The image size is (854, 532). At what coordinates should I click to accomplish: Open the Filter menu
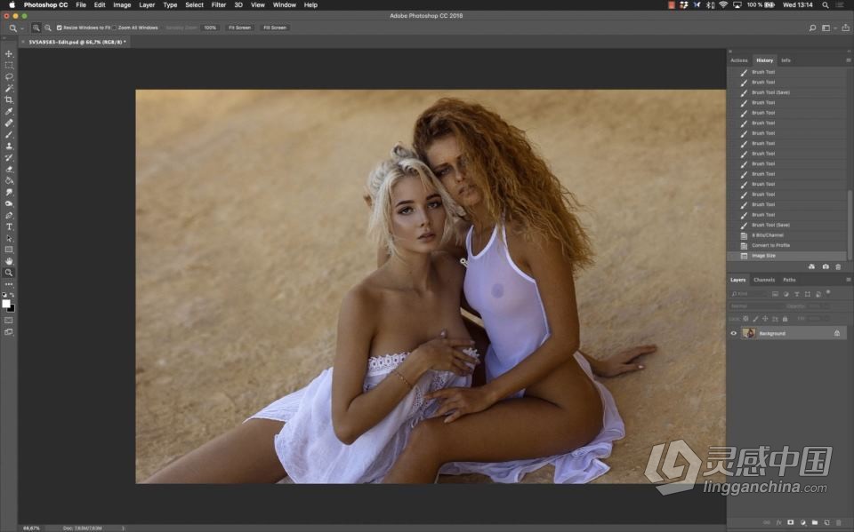[x=218, y=4]
